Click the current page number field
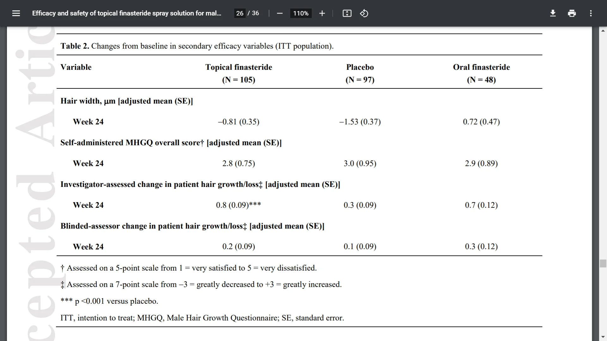The height and width of the screenshot is (341, 607). [240, 13]
